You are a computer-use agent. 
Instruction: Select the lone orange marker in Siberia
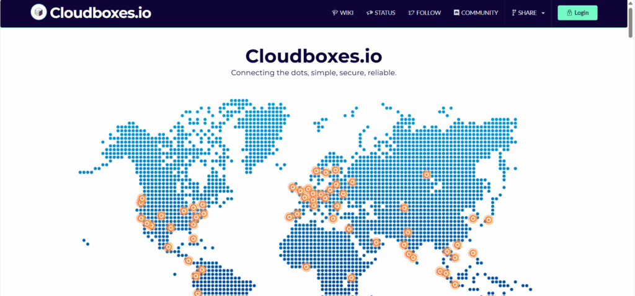pos(427,175)
